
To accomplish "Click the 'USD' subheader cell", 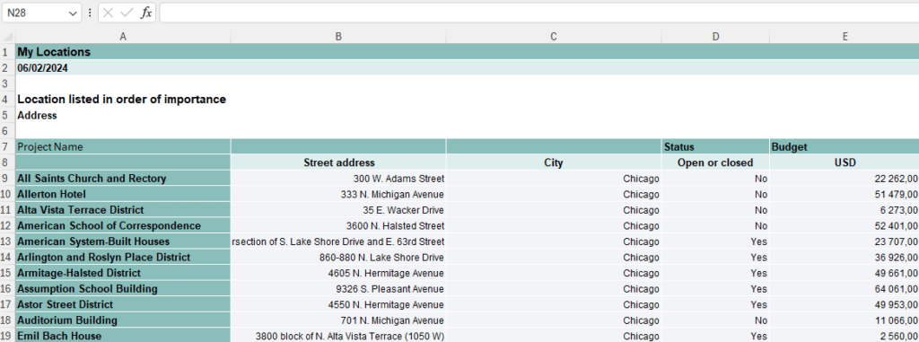I will coord(845,162).
